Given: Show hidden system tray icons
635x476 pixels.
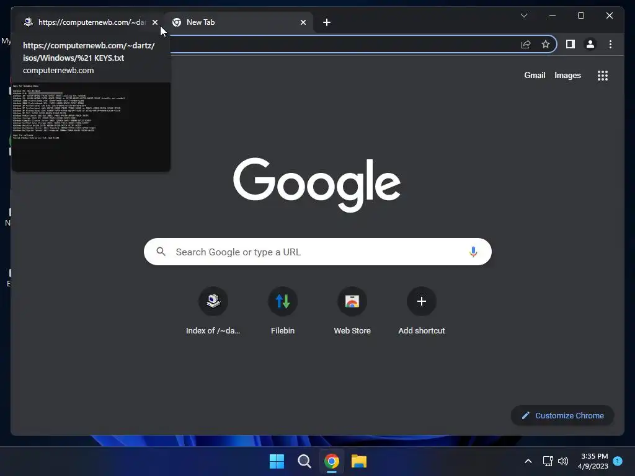Looking at the screenshot, I should [528, 461].
